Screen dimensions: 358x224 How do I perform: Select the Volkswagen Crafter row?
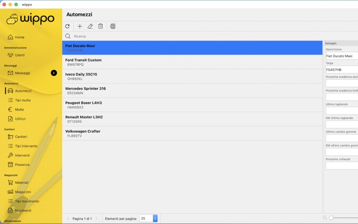point(192,133)
